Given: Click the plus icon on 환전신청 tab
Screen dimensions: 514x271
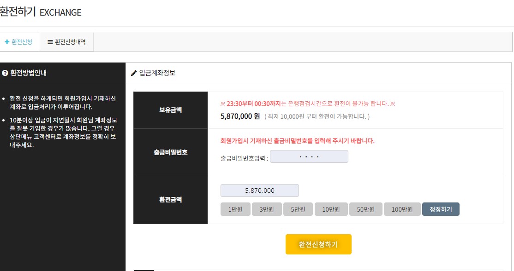Looking at the screenshot, I should point(7,42).
